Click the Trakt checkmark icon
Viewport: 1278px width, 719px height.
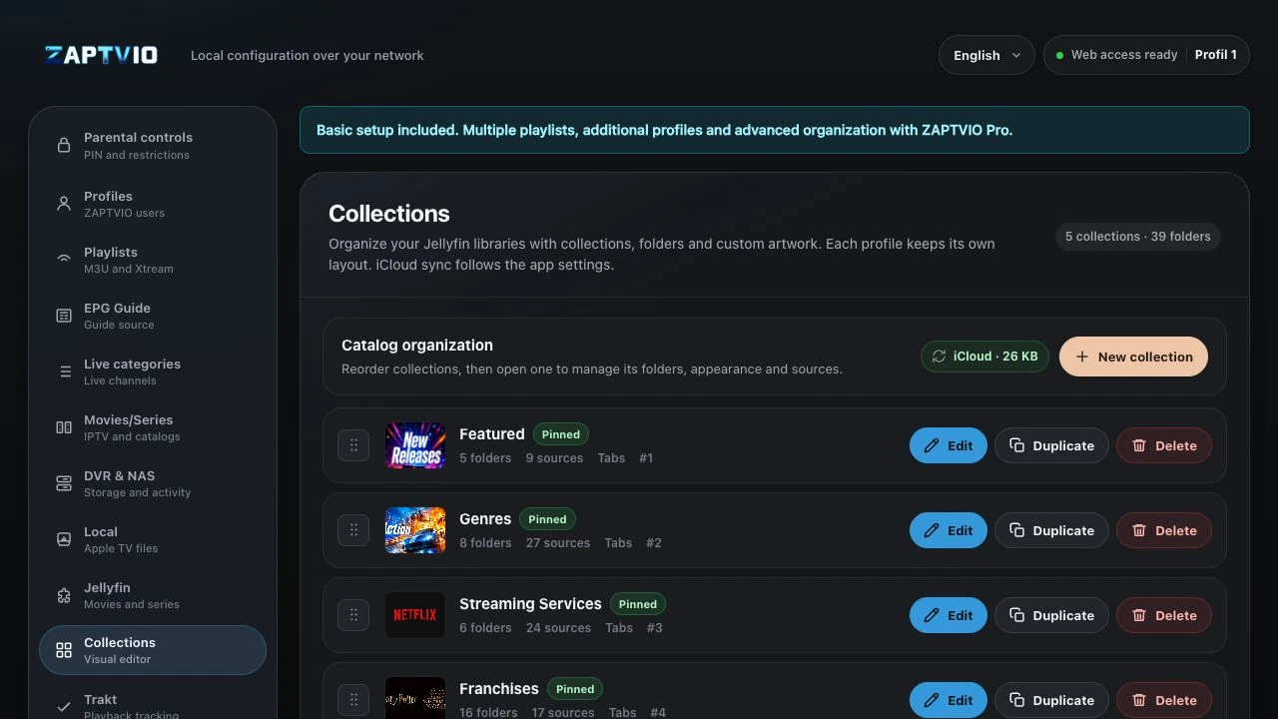coord(64,706)
